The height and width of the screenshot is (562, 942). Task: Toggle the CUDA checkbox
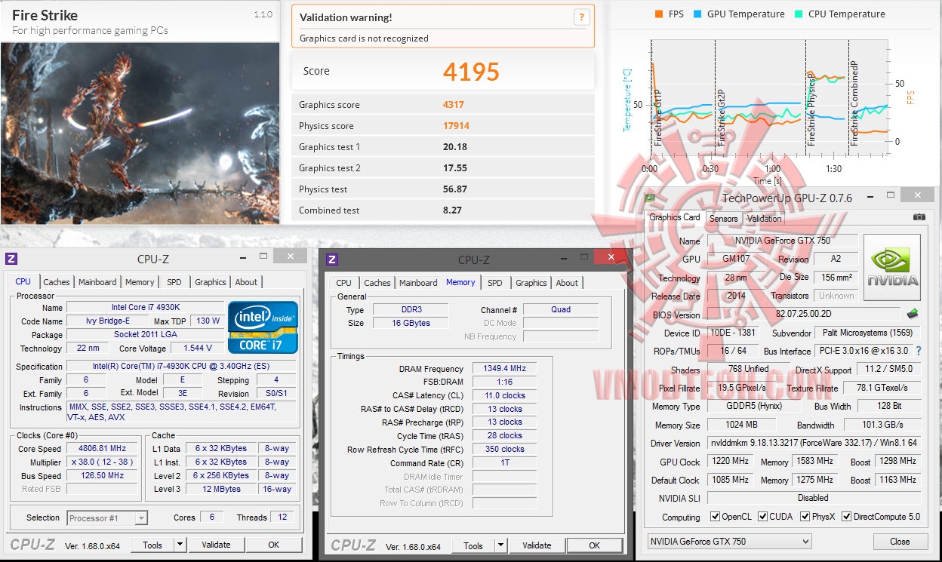pyautogui.click(x=763, y=517)
